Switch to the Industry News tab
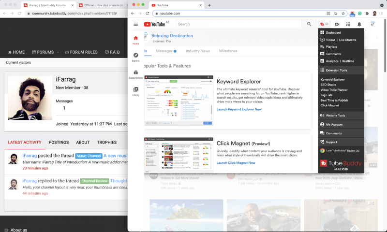The width and height of the screenshot is (387, 232). click(x=198, y=51)
